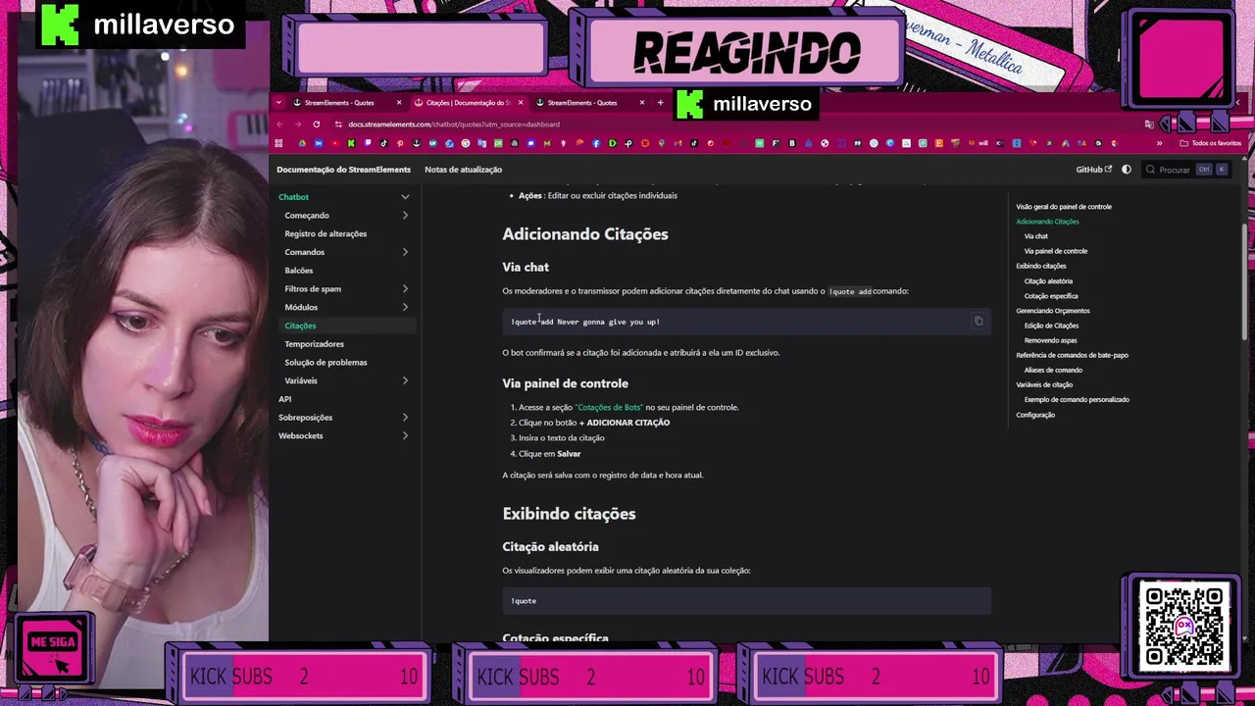Viewport: 1255px width, 706px height.
Task: Open the browser apps grid shortcut
Action: tap(279, 143)
